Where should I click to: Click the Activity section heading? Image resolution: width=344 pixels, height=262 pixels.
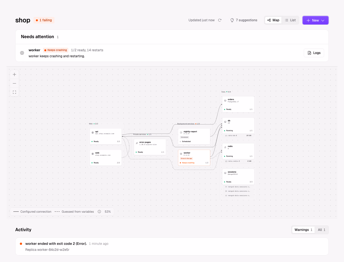point(23,230)
